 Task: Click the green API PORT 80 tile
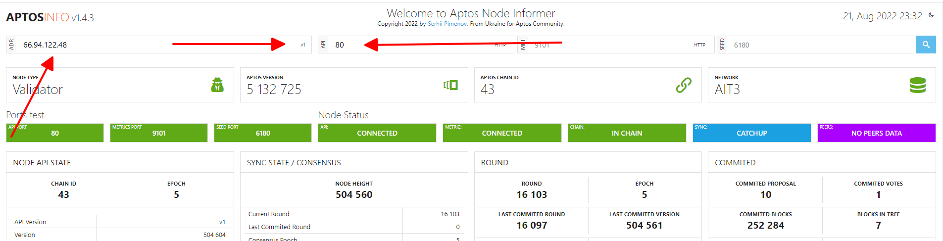55,133
